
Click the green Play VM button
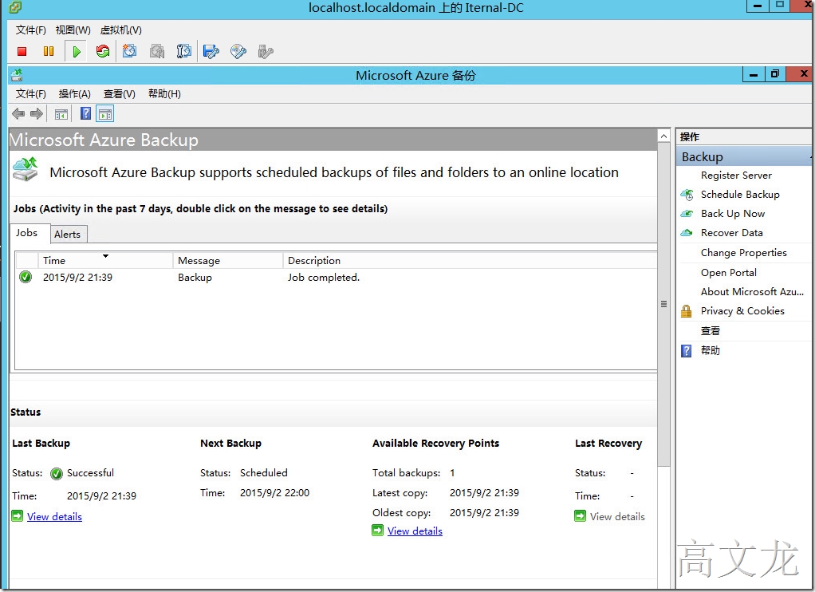point(77,52)
